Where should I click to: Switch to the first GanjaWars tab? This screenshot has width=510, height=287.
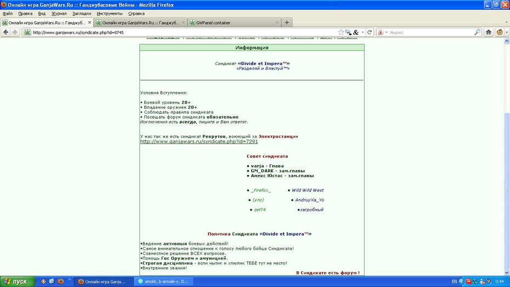(47, 22)
